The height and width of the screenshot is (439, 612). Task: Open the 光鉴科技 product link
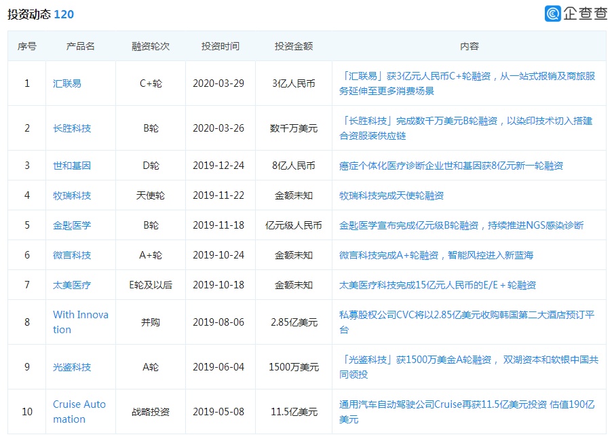click(x=72, y=367)
